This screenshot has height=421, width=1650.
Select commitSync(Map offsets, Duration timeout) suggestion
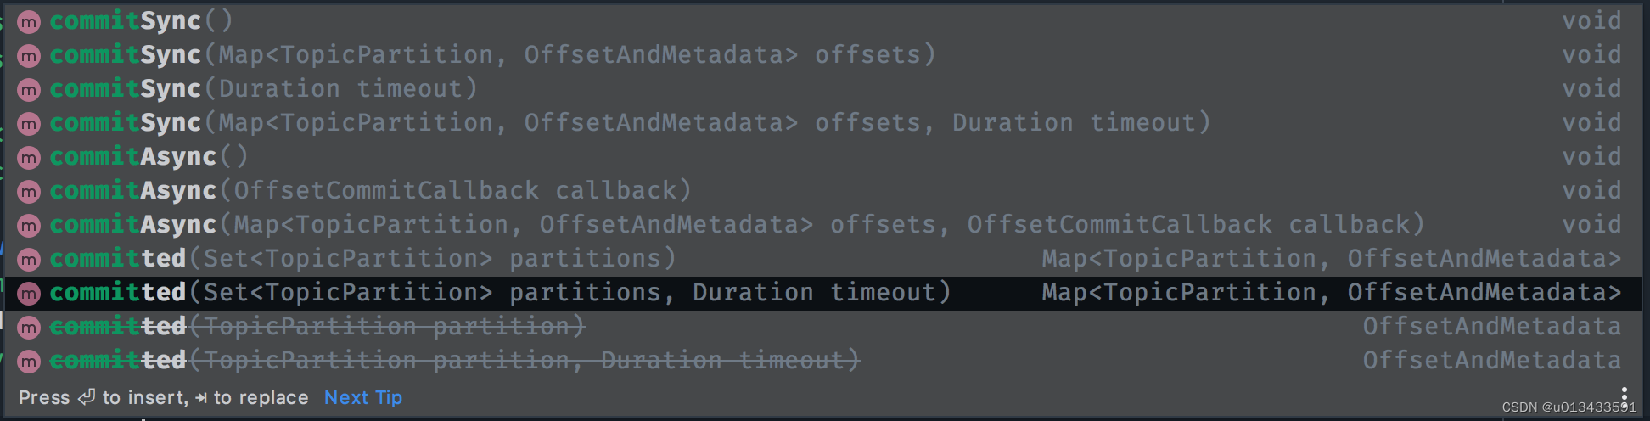629,123
